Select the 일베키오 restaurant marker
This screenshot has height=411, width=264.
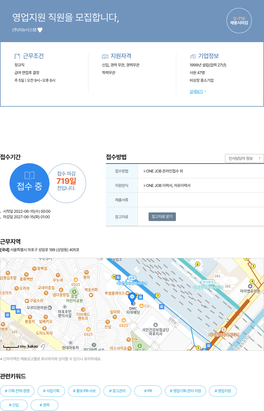[46, 317]
